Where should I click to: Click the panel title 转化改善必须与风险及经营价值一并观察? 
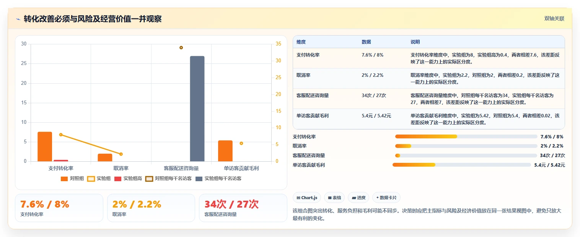coord(93,19)
